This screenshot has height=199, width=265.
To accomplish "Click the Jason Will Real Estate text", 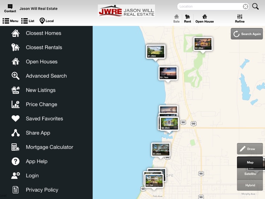I will pyautogui.click(x=39, y=8).
